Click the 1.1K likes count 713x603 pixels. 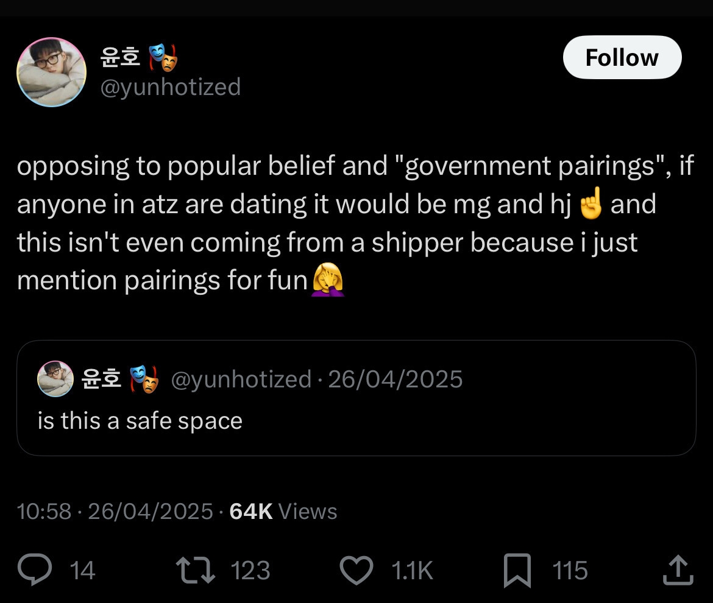click(412, 571)
